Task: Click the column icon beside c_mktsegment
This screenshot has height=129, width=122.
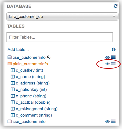Action: [x=13, y=109]
